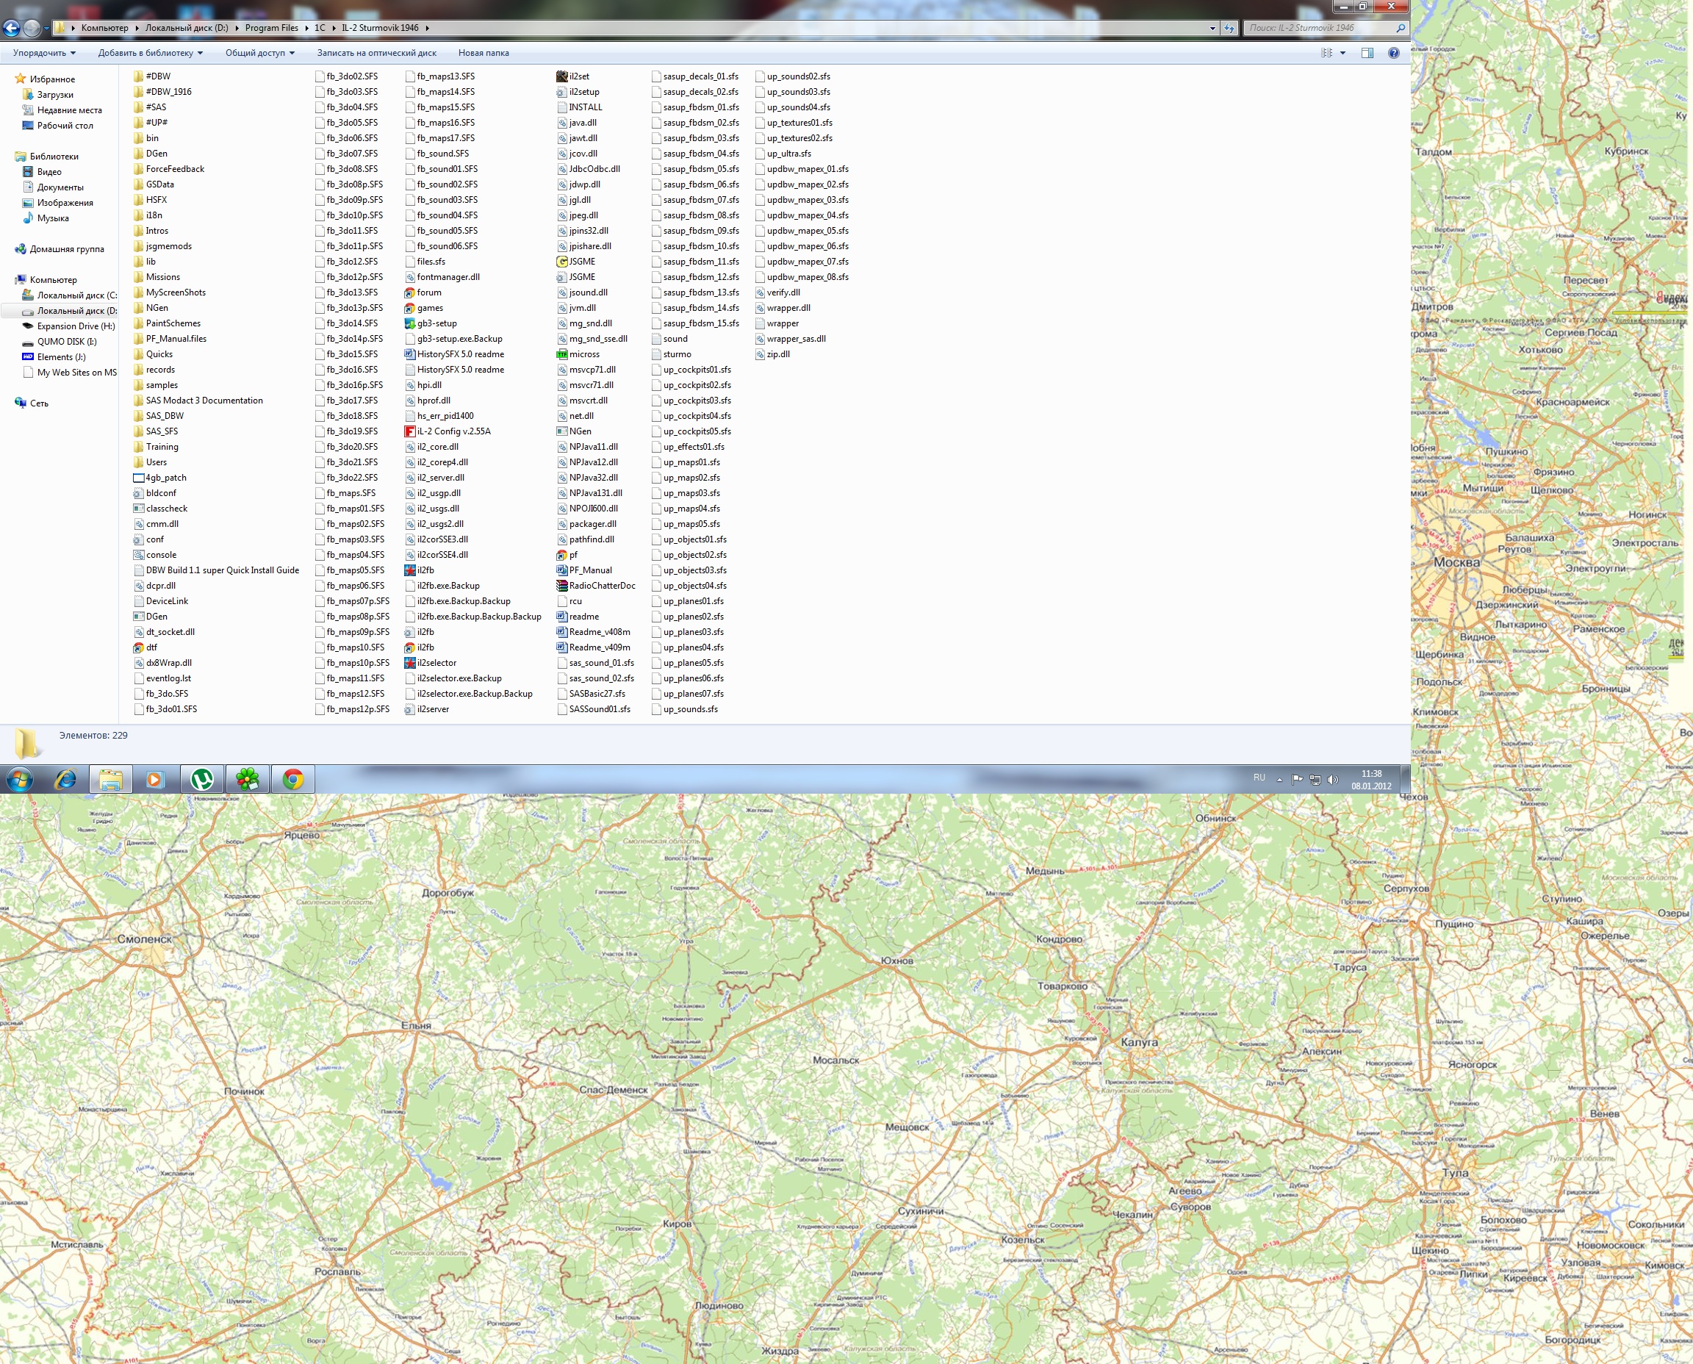Open the il2fb game executable
Image resolution: width=1693 pixels, height=1364 pixels.
click(425, 570)
